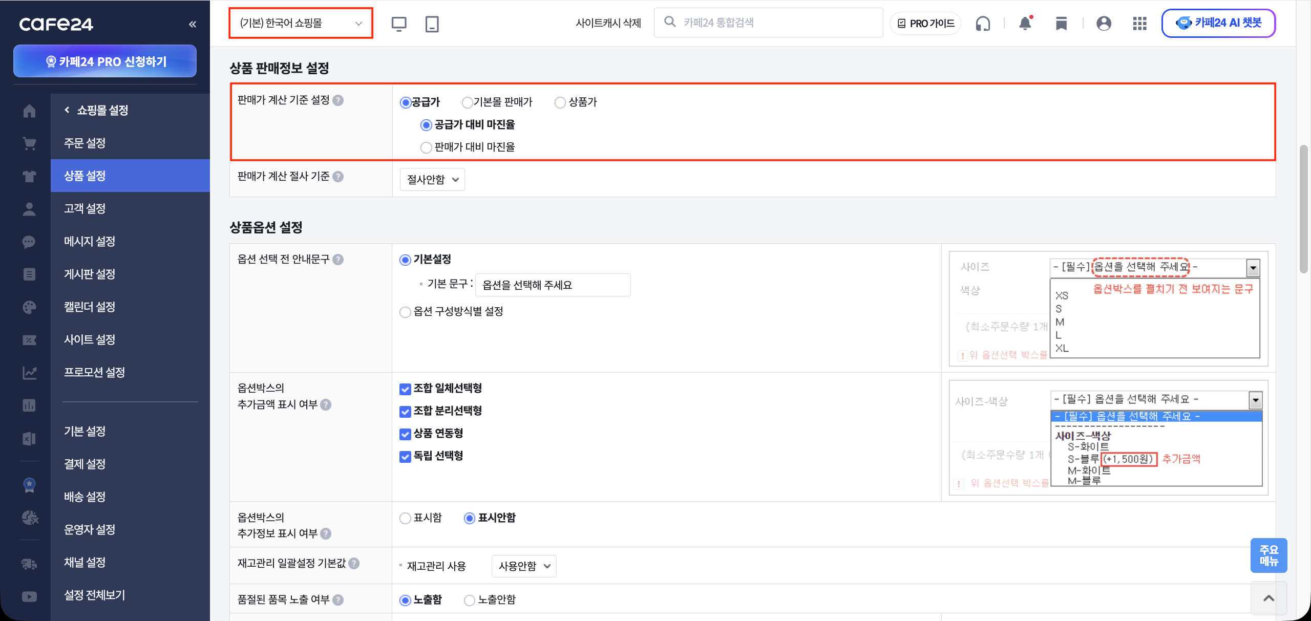This screenshot has width=1311, height=621.
Task: Open the (기본) 한국어 쇼핑몰 dropdown
Action: 301,24
